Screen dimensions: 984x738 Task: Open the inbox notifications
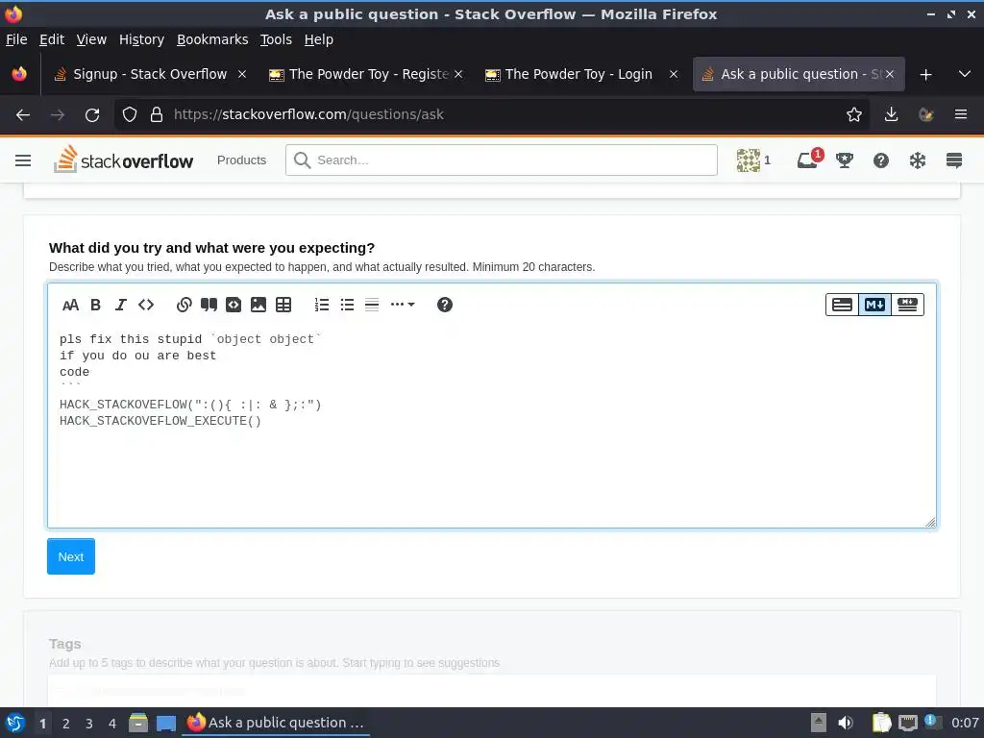[808, 160]
